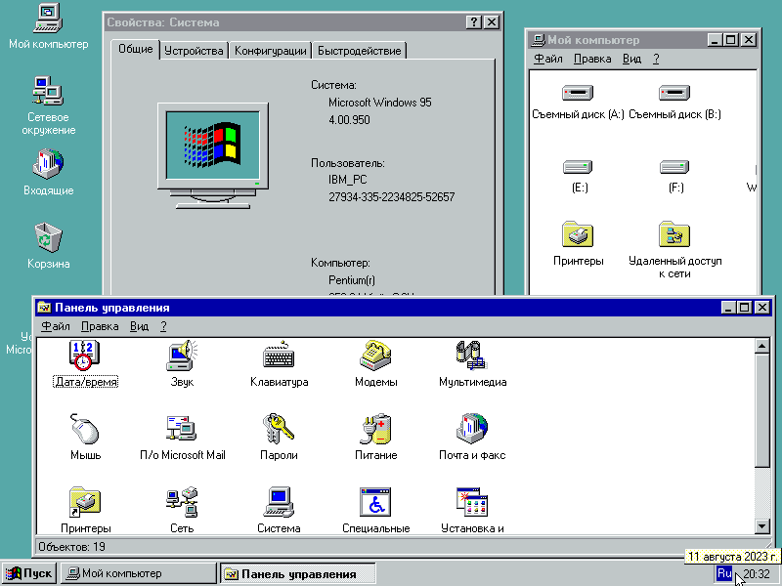Click the vertical scrollbar thumb in Панель управления

coord(762,410)
